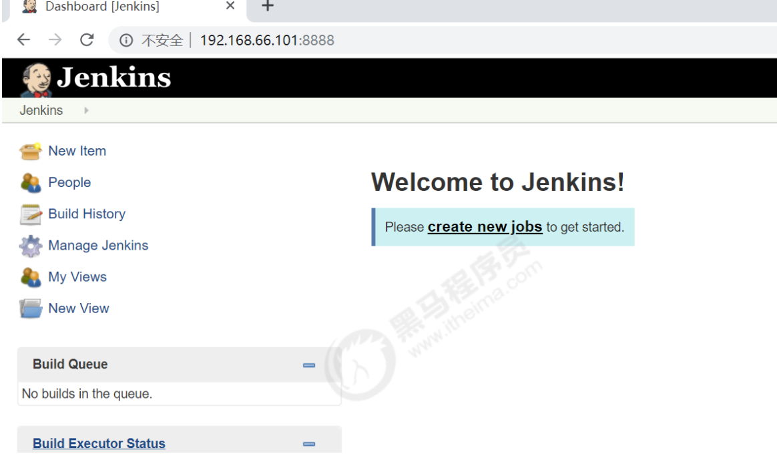
Task: Click the browser forward arrow
Action: tap(55, 39)
